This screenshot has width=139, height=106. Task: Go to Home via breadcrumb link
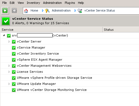(34, 10)
